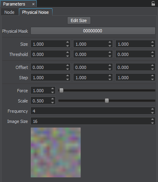Switch to the Node tab

pyautogui.click(x=9, y=12)
